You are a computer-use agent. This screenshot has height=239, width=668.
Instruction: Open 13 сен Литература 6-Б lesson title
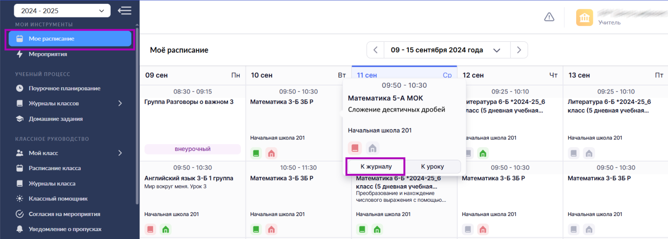pyautogui.click(x=609, y=106)
